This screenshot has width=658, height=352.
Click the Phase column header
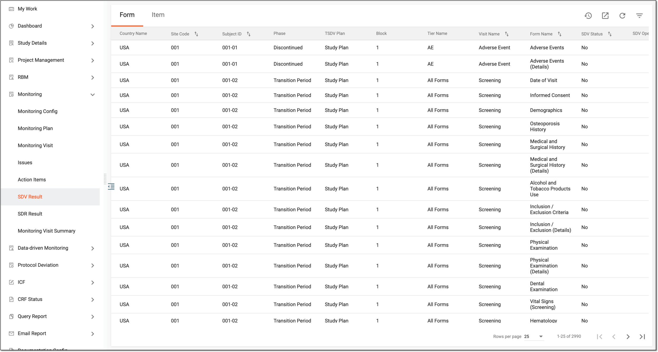pyautogui.click(x=279, y=34)
